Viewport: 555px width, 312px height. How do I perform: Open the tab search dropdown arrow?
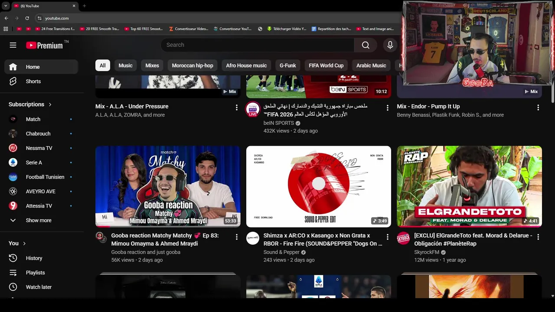[5, 6]
